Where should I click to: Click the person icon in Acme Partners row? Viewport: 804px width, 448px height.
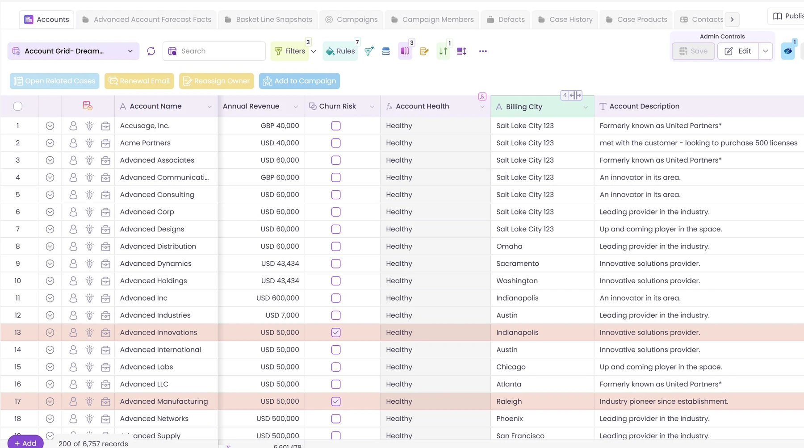(73, 143)
